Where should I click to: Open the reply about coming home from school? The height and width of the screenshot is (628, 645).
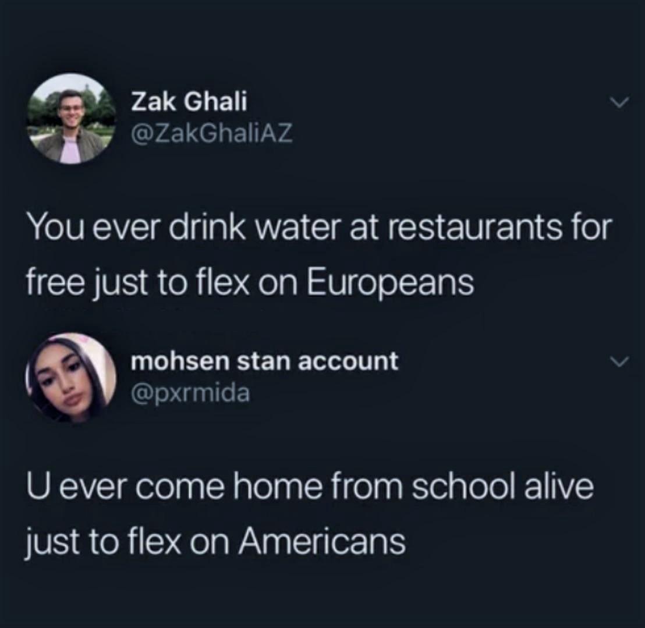[310, 514]
